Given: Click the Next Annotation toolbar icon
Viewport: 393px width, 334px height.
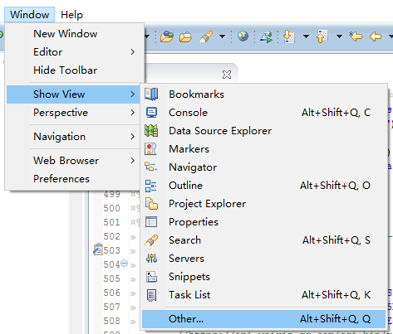Looking at the screenshot, I should coord(288,36).
